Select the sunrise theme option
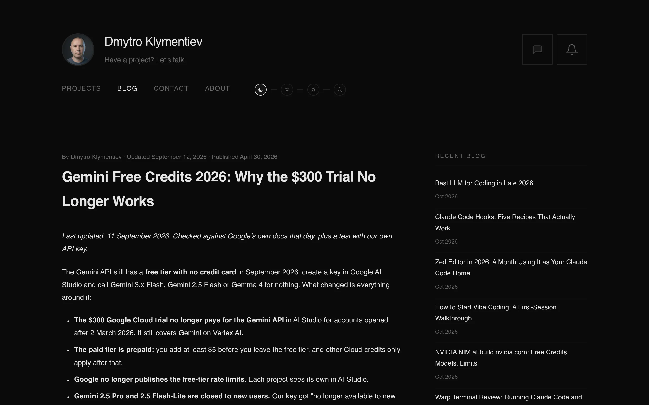This screenshot has width=649, height=405. (339, 89)
